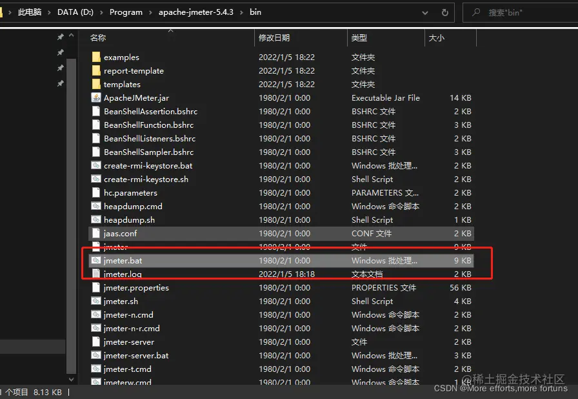Click the create-rmi-keystore.bat batch icon
The image size is (578, 399).
[96, 165]
